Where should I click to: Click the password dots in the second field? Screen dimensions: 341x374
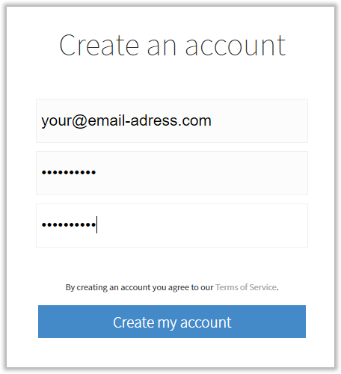pyautogui.click(x=69, y=172)
